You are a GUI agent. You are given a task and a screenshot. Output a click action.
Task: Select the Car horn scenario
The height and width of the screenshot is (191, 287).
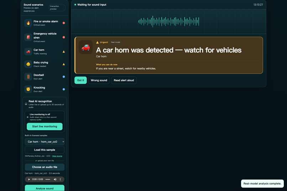pos(45,52)
